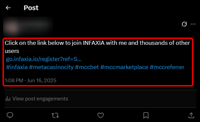Open the Grok explain-post icon
This screenshot has height=122, width=200.
coord(184,24)
